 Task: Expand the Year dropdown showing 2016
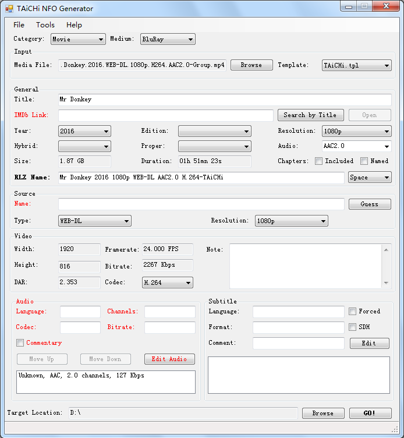(84, 131)
